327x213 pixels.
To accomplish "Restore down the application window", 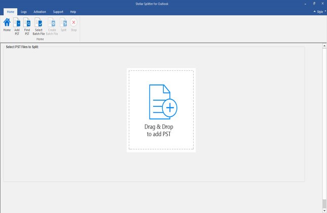I will tap(314, 4).
